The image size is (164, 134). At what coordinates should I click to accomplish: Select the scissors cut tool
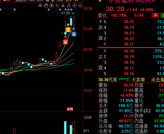[63, 5]
